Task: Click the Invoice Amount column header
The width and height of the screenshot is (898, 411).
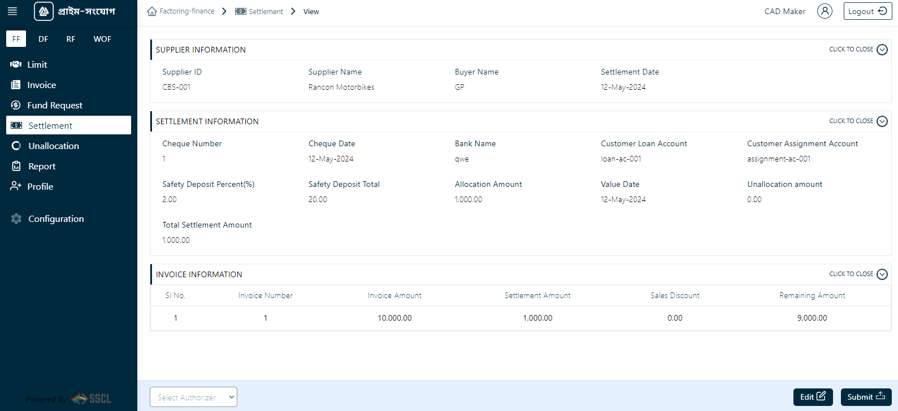Action: click(x=394, y=296)
